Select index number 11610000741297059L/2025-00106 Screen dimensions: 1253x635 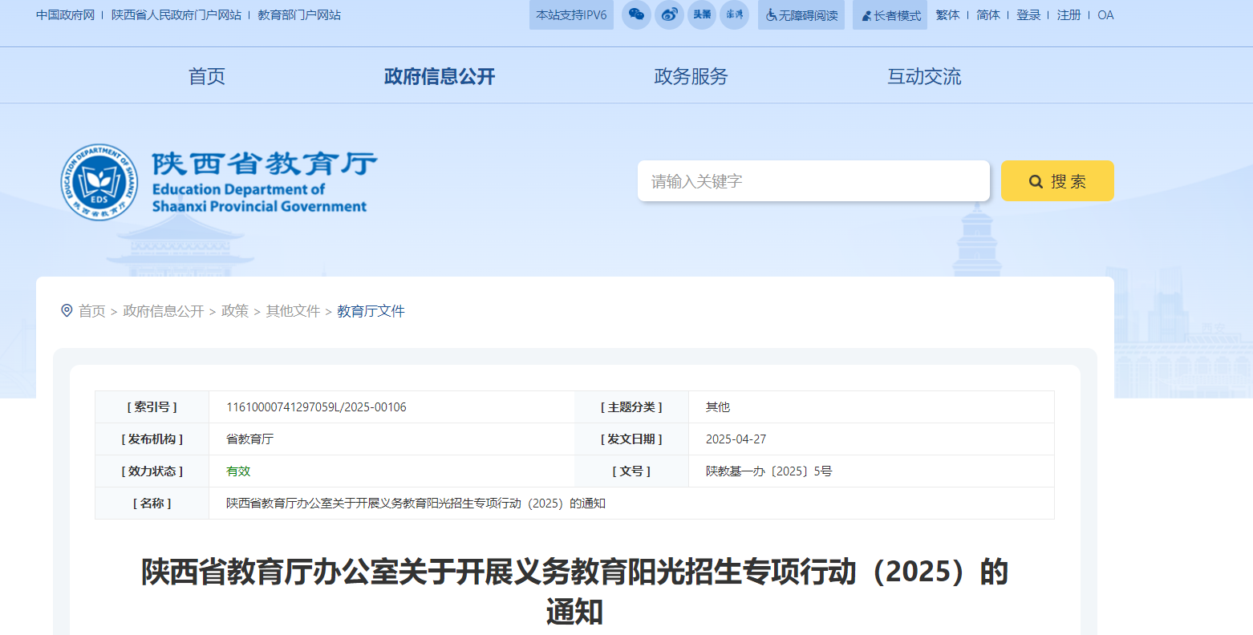316,407
